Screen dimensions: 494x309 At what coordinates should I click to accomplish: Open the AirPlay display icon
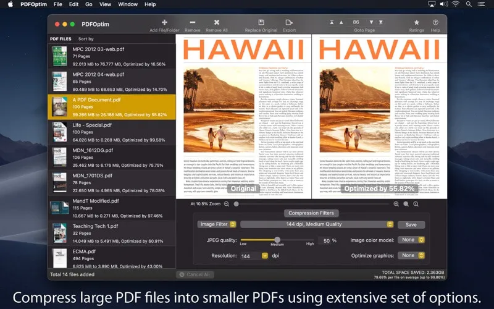(431, 4)
